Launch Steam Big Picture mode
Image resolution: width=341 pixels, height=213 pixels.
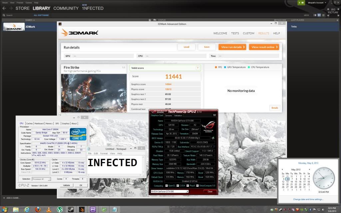[333, 12]
